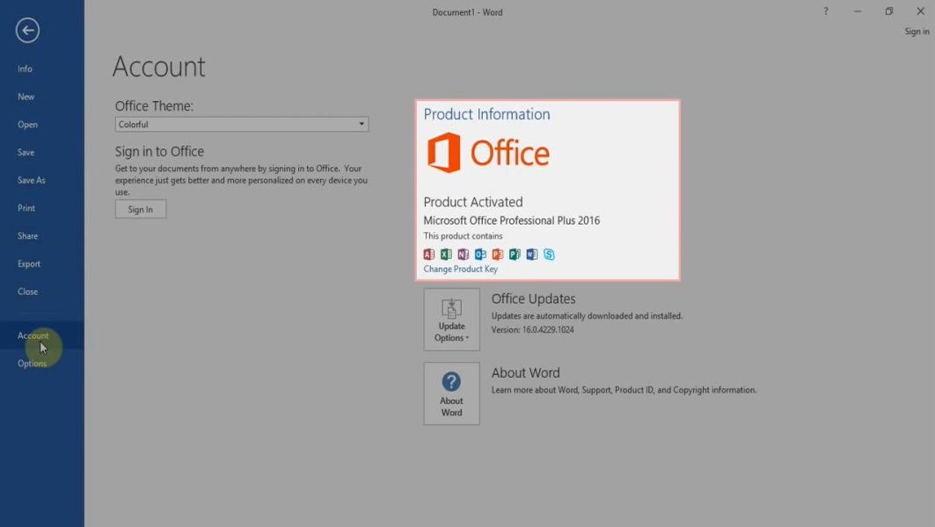Image resolution: width=935 pixels, height=527 pixels.
Task: Click the Publisher app icon
Action: (515, 254)
